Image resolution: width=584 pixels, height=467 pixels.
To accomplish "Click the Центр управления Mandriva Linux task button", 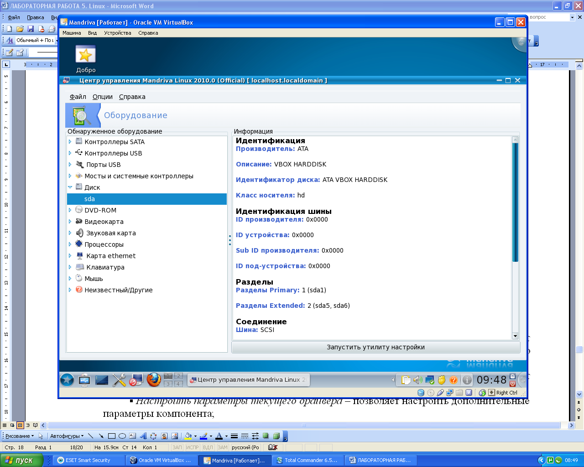I will [249, 379].
